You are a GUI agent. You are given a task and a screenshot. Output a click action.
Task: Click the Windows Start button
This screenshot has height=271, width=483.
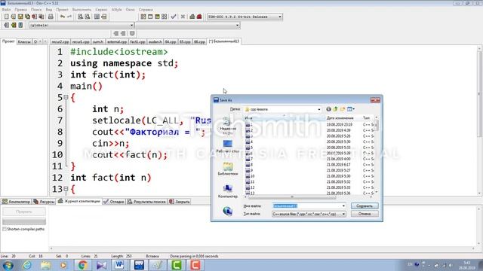(8, 265)
